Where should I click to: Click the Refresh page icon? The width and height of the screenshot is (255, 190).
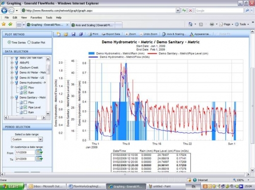pos(184,11)
